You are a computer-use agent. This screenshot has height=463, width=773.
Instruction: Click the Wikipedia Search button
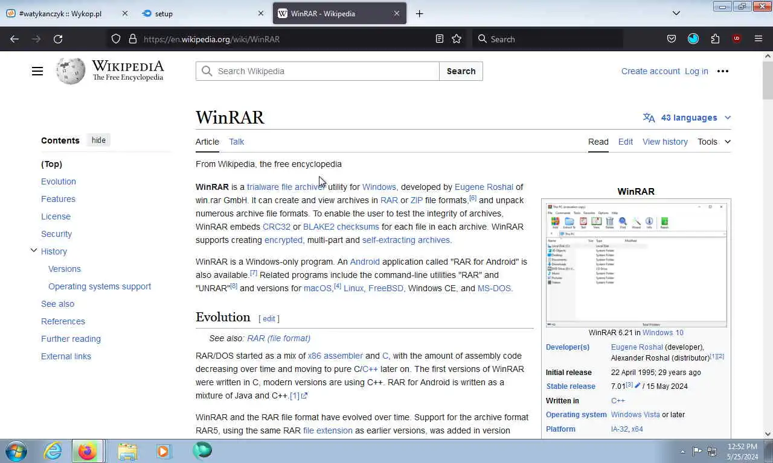461,71
